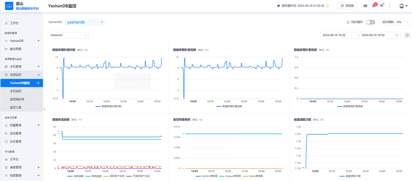This screenshot has width=412, height=181.
Task: Toggle the 同步操作 switch
Action: coord(370,22)
